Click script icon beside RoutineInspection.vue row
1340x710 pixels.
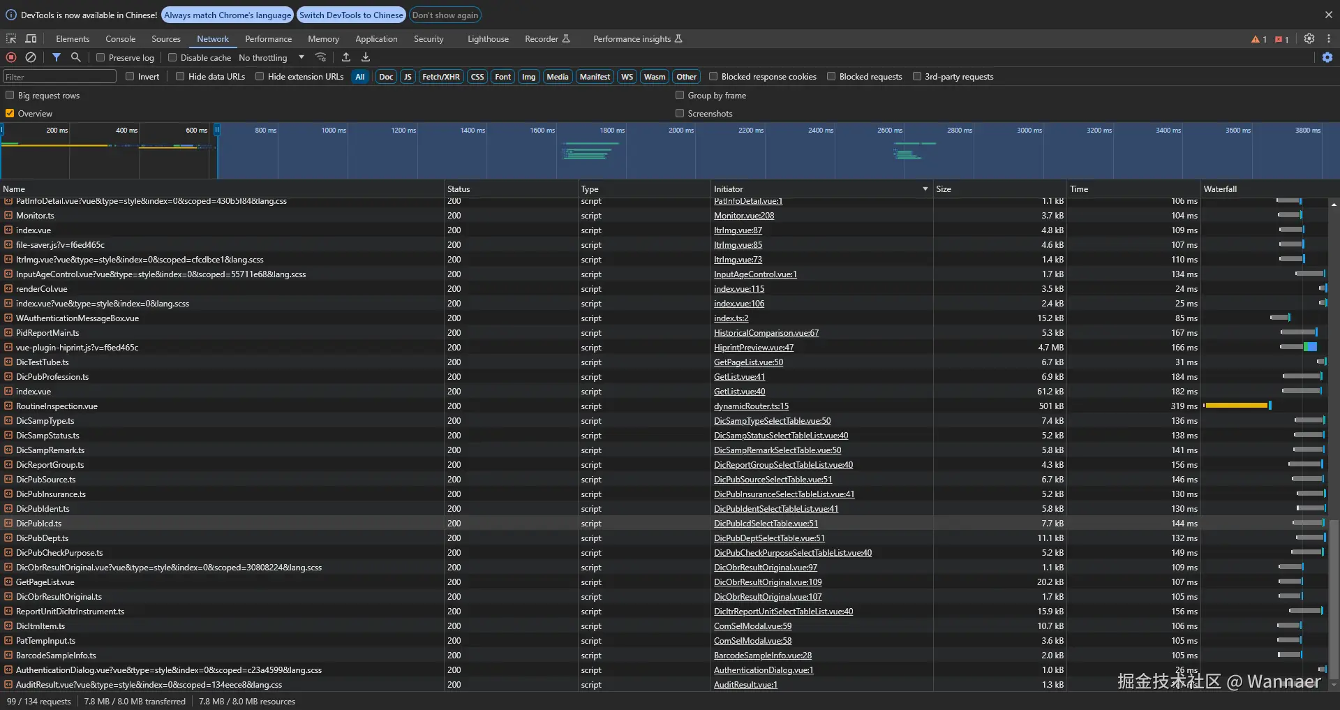8,406
